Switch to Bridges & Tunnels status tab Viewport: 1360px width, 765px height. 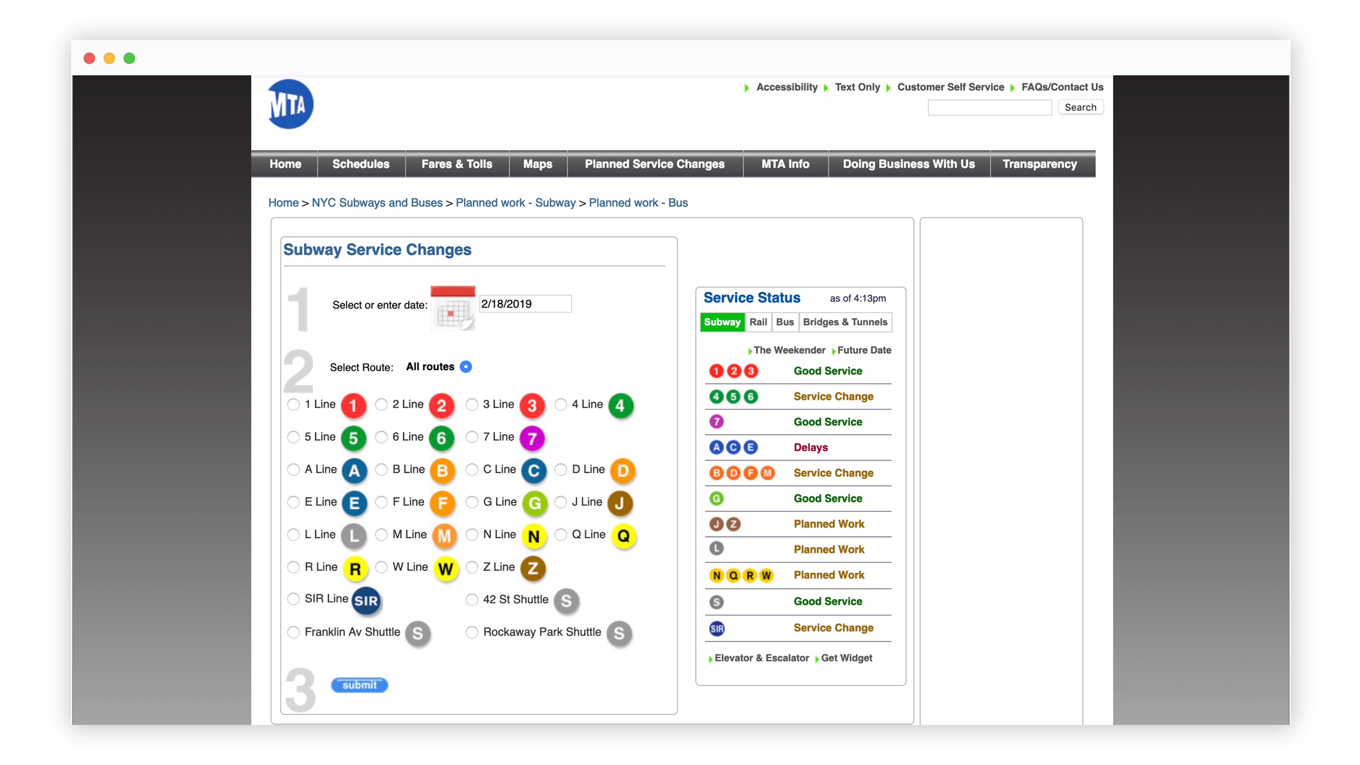(845, 322)
